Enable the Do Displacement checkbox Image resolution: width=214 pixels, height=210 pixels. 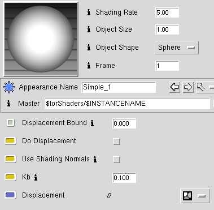coord(116,142)
